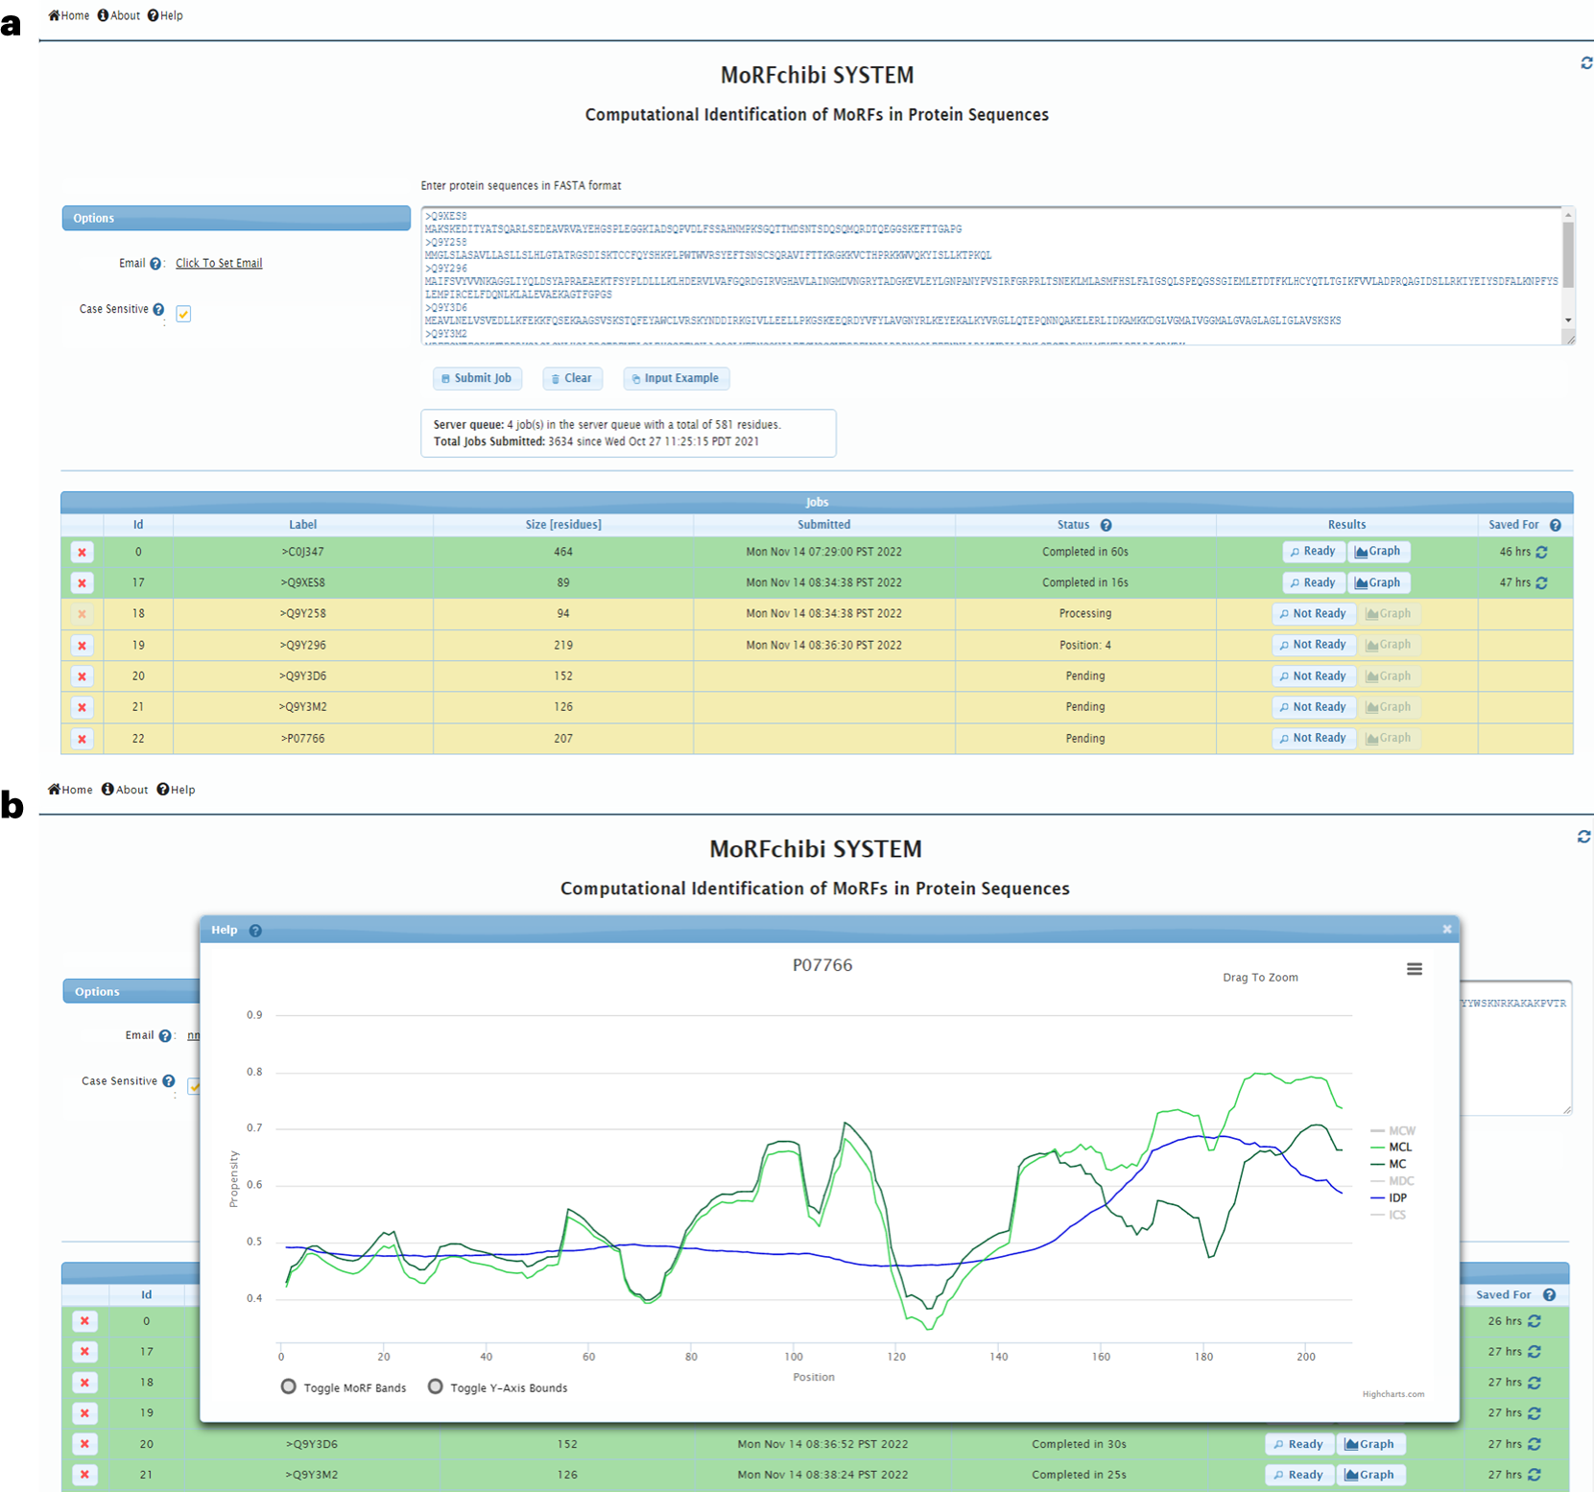Delete job 20 in panel b table
This screenshot has width=1594, height=1492.
pyautogui.click(x=84, y=1444)
